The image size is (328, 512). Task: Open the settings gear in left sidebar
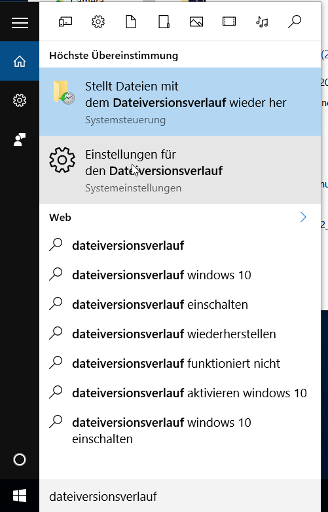click(20, 100)
